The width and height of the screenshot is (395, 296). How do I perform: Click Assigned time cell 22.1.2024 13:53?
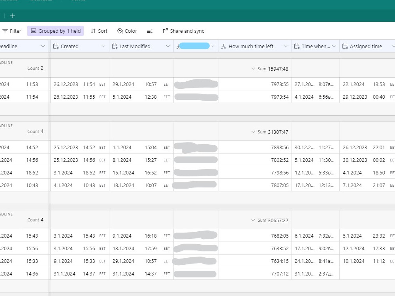coord(367,84)
